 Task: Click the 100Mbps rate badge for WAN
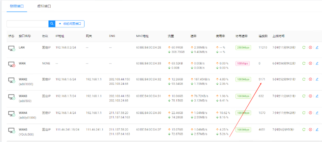[243, 64]
